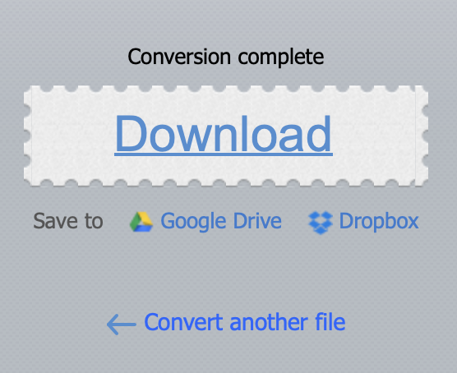Click the Save to label text

pyautogui.click(x=68, y=221)
